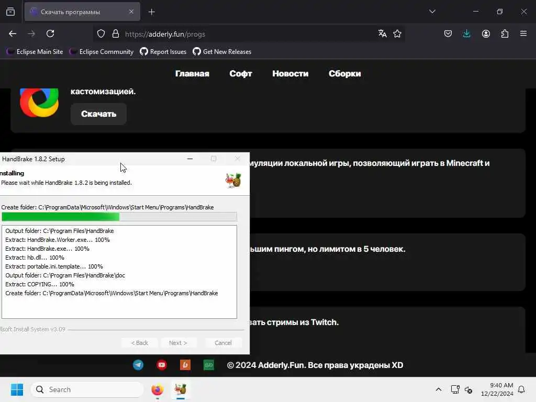Screen dimensions: 536x402
Task: Open Eclipse Community bookmark
Action: (102, 52)
